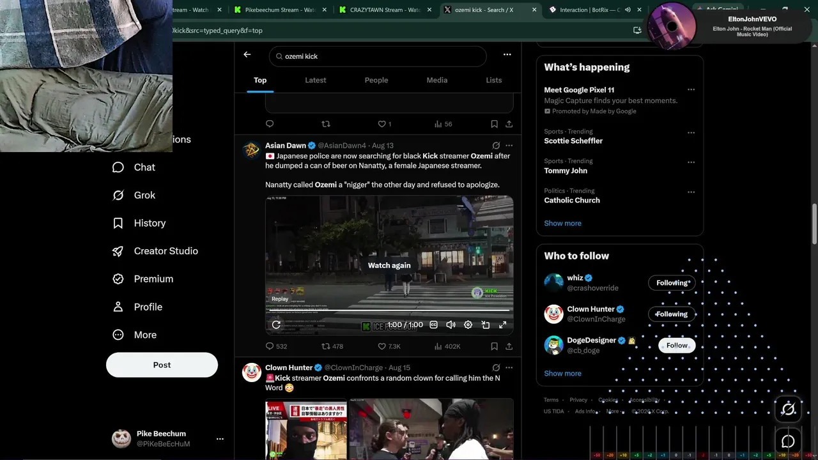The height and width of the screenshot is (460, 818).
Task: View analytics showing 402K views
Action: click(447, 346)
